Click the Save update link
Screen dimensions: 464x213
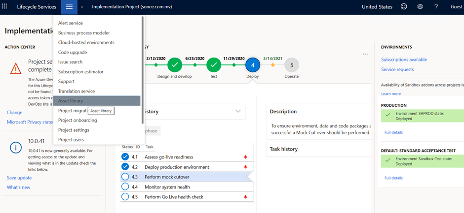coord(19,178)
